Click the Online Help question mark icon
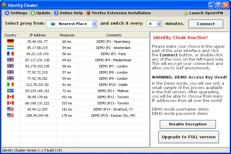The image size is (231, 154). point(56,13)
